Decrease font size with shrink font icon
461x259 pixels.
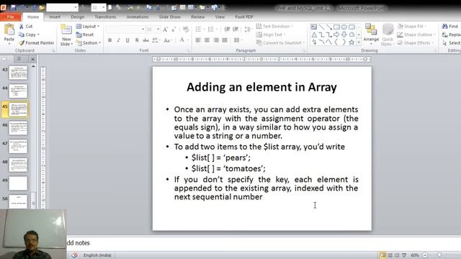click(174, 29)
